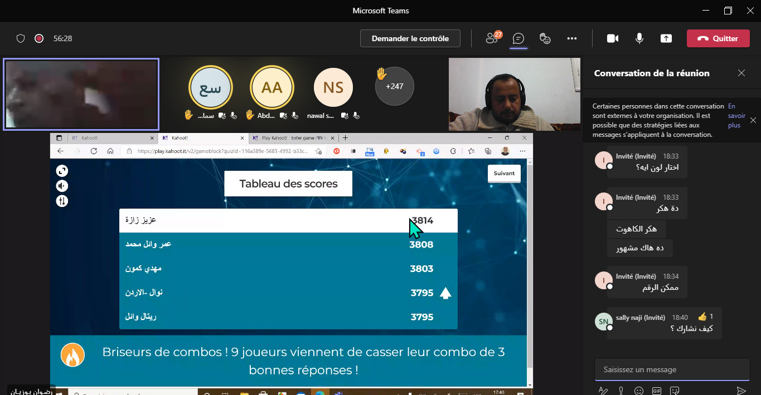Click the Tableau des scores heading
The width and height of the screenshot is (761, 395).
tap(288, 184)
